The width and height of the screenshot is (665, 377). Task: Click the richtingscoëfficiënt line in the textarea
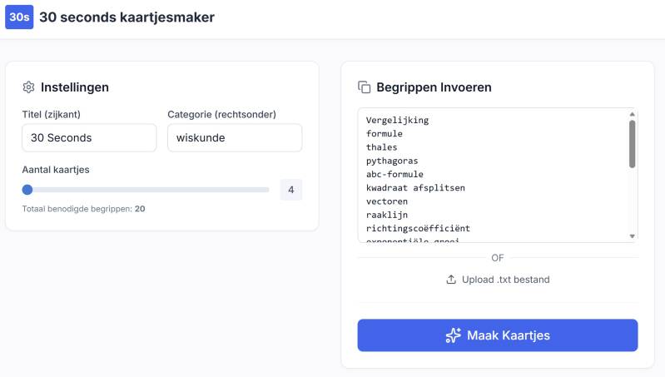[418, 228]
